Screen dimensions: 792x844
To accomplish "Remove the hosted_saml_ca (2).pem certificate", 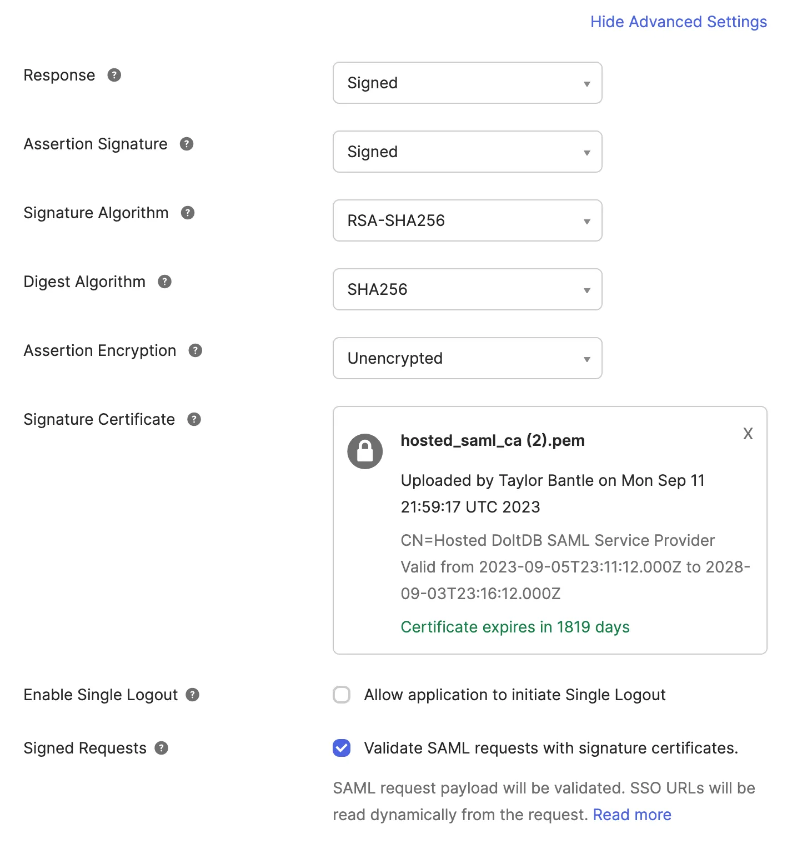I will [748, 434].
